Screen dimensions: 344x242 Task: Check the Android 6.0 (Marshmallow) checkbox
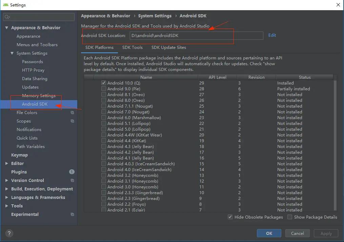click(104, 117)
